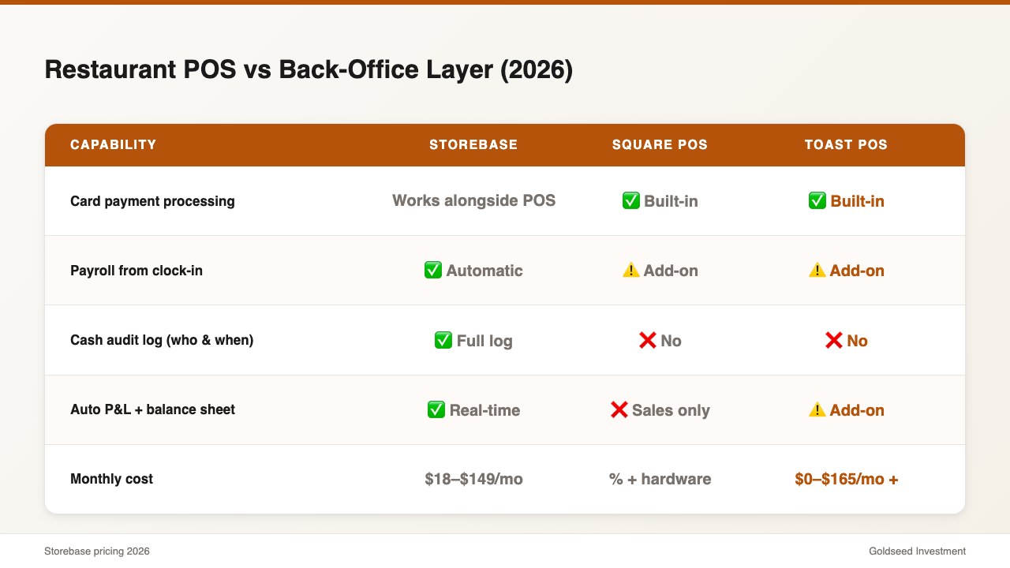This screenshot has width=1010, height=568.
Task: Click the "Works alongside POS" cell
Action: (474, 200)
